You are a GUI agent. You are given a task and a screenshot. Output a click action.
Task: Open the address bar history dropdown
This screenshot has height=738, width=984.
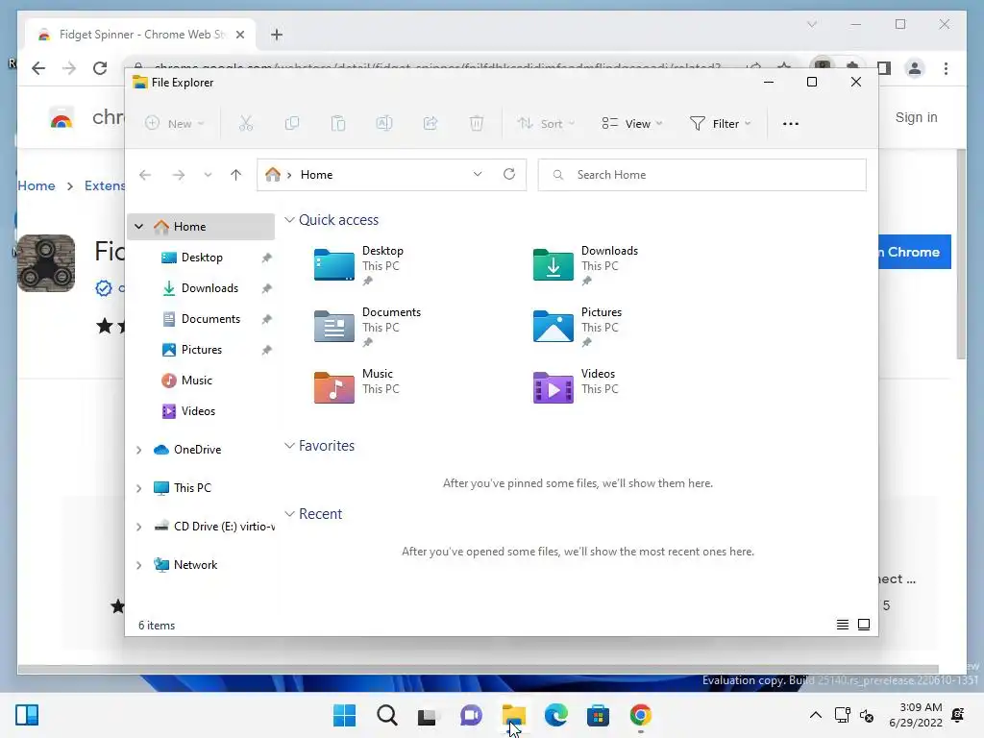[478, 175]
